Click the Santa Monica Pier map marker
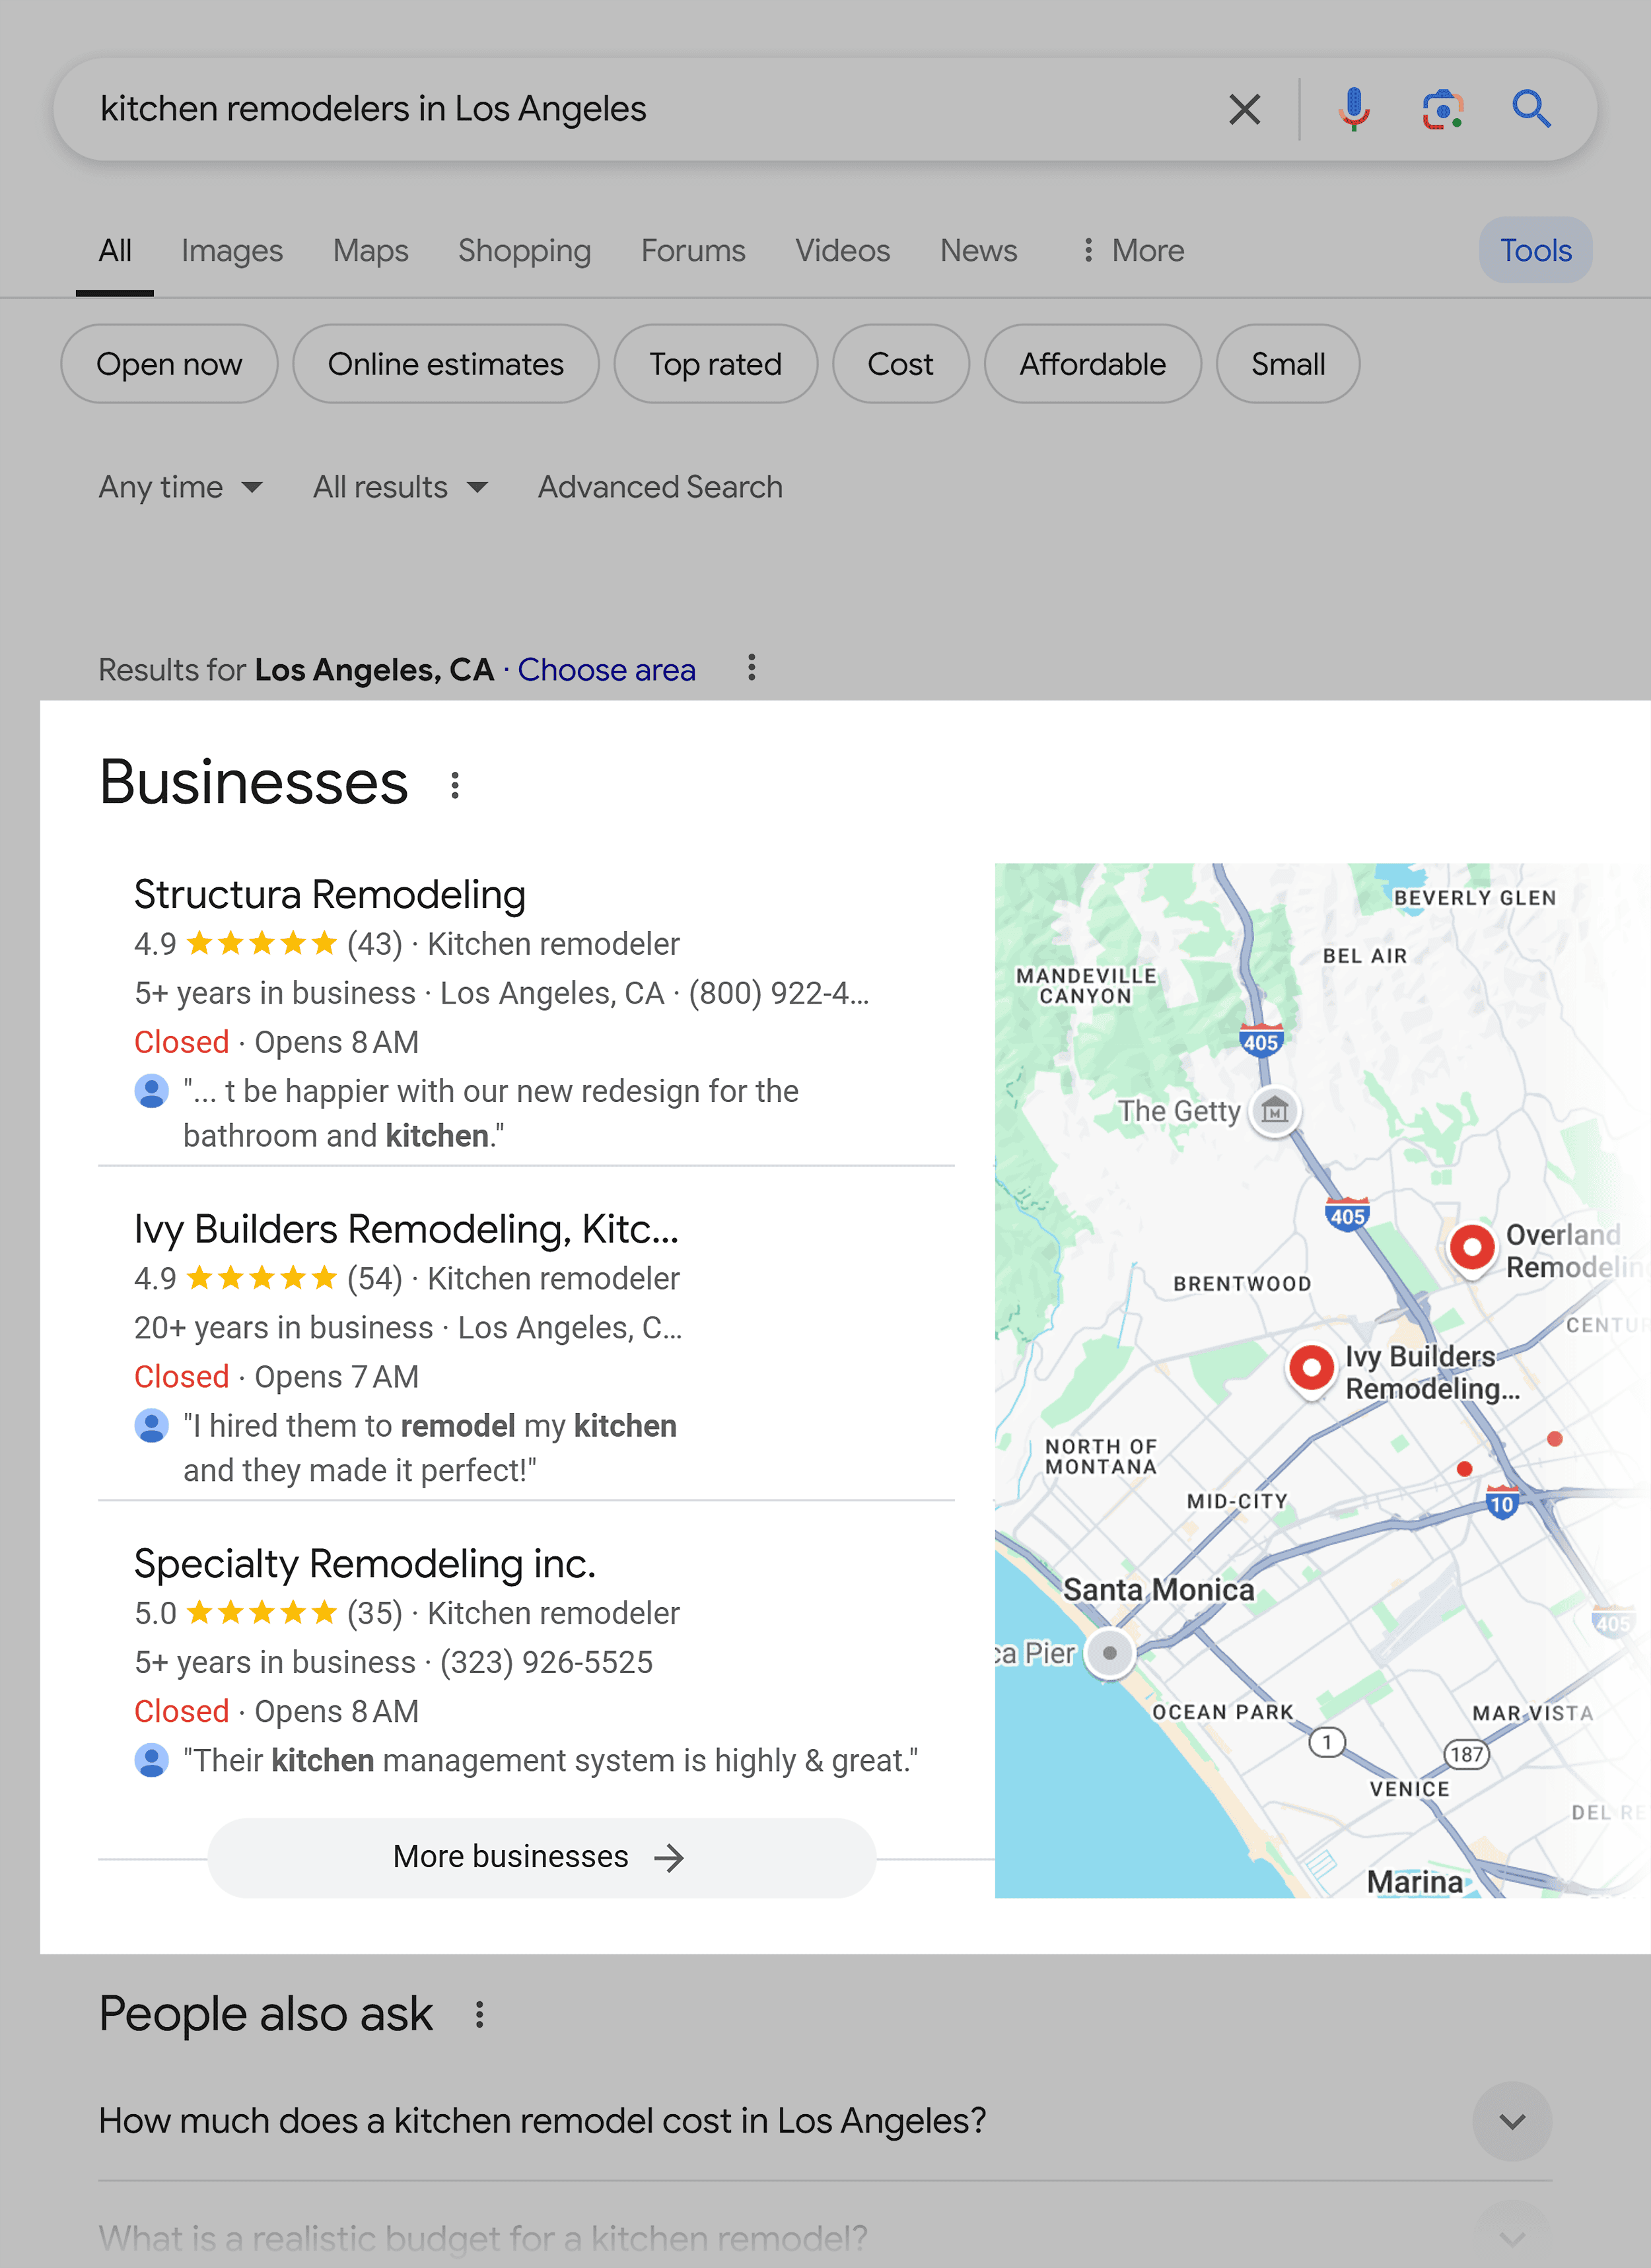The height and width of the screenshot is (2268, 1651). pos(1109,1653)
